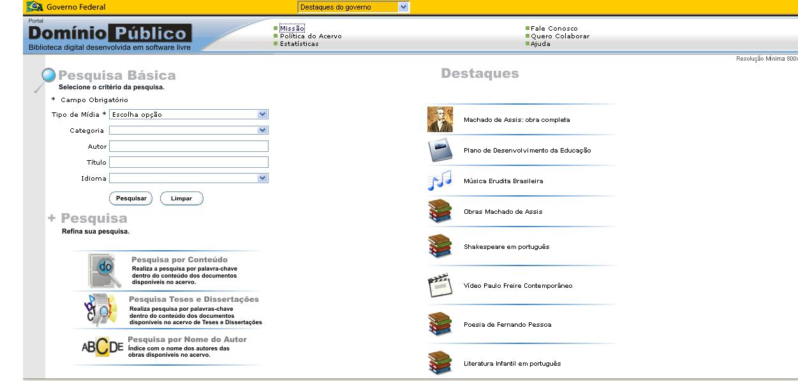Viewport: 798px width, 381px height.
Task: Open the Missão menu link
Action: (292, 29)
